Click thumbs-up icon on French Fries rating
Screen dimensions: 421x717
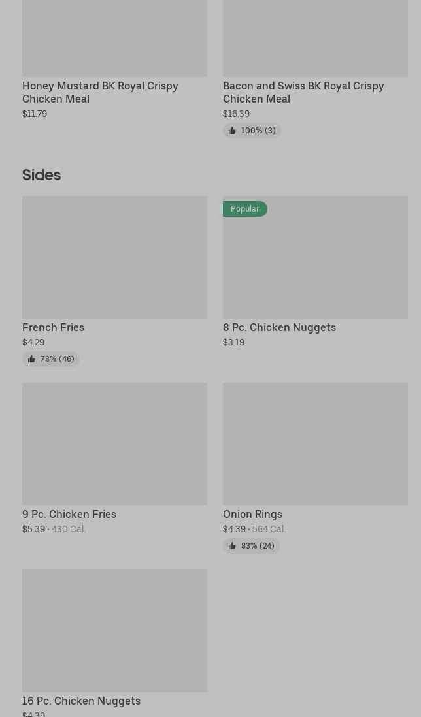click(x=31, y=359)
